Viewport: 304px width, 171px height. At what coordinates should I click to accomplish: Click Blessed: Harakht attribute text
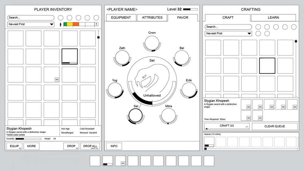tap(88, 133)
